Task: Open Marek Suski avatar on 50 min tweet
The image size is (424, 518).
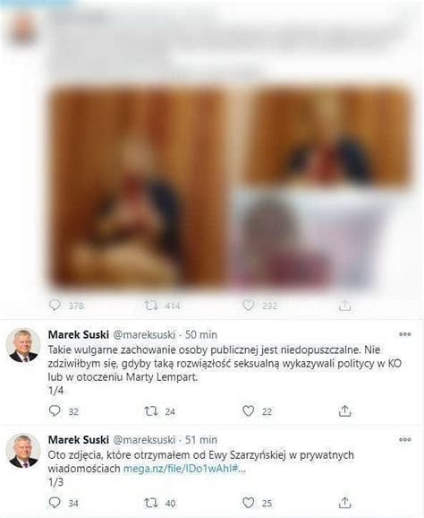Action: (23, 346)
